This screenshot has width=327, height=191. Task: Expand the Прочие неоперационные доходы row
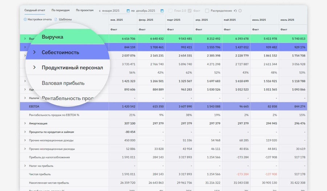coord(25,140)
